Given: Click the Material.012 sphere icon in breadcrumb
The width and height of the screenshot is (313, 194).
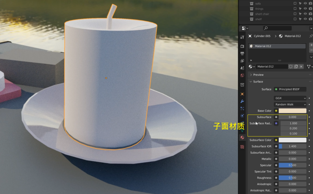Looking at the screenshot, I should (x=281, y=36).
